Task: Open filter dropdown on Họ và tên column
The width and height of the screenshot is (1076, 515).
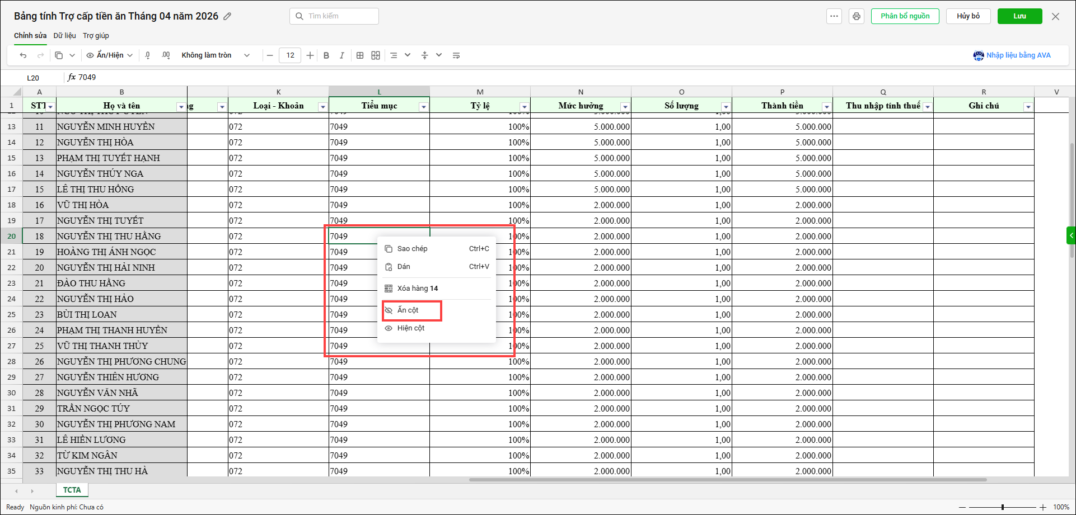Action: pos(181,107)
